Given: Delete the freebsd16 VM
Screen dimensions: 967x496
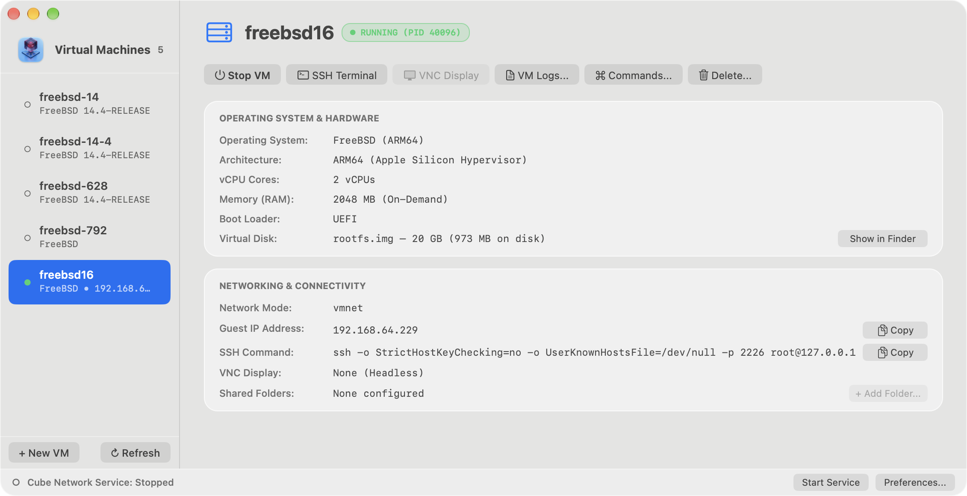Looking at the screenshot, I should [725, 75].
